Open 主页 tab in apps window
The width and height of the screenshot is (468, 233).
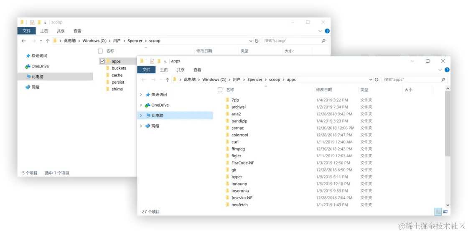pos(164,70)
